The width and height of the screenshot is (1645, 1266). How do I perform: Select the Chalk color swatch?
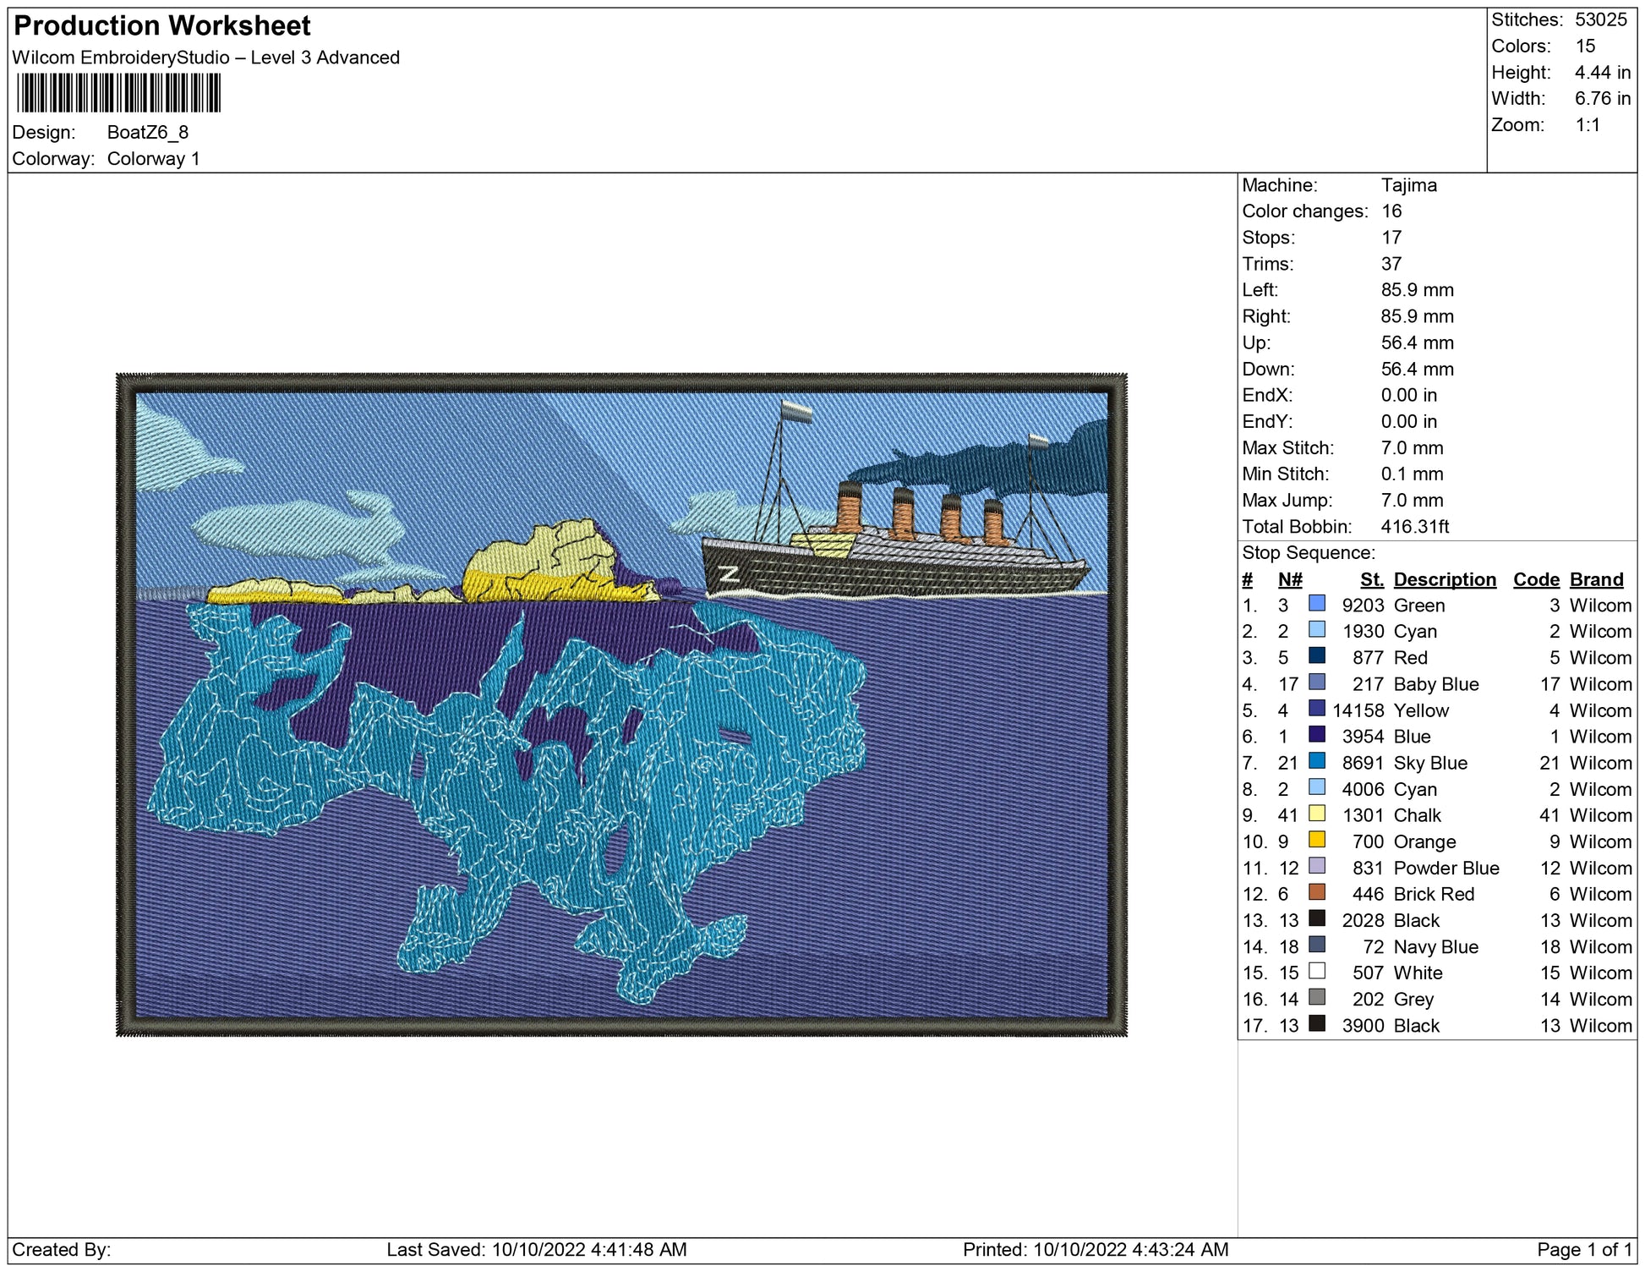pyautogui.click(x=1316, y=813)
